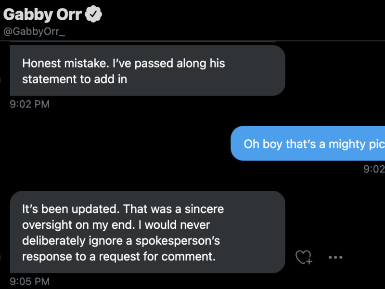Click the line 'response to a request for comment.'

119,257
